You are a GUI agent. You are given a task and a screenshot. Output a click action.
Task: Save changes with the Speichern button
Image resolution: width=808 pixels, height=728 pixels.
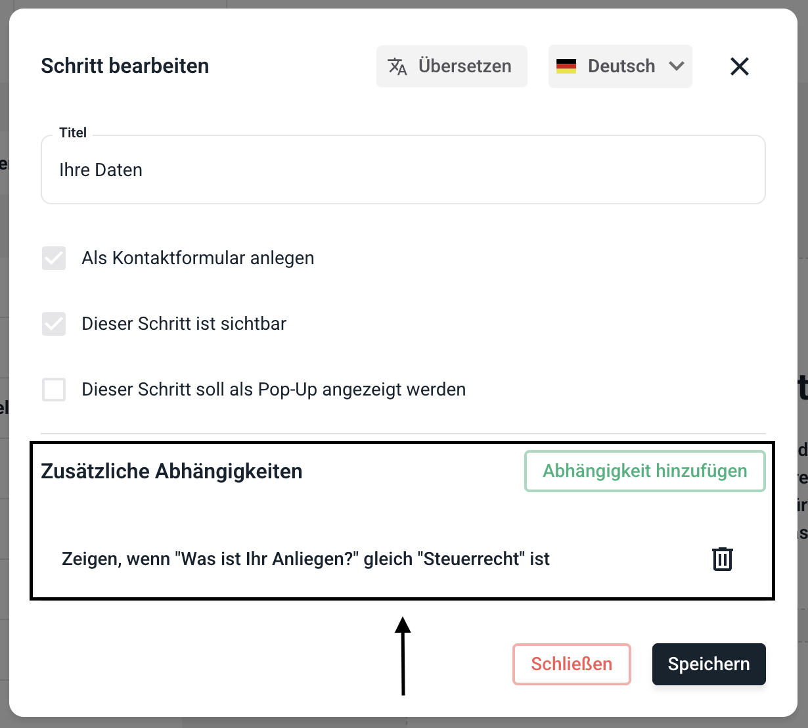709,664
